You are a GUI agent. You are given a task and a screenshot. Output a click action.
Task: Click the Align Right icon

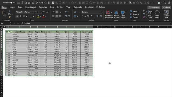pos(60,16)
